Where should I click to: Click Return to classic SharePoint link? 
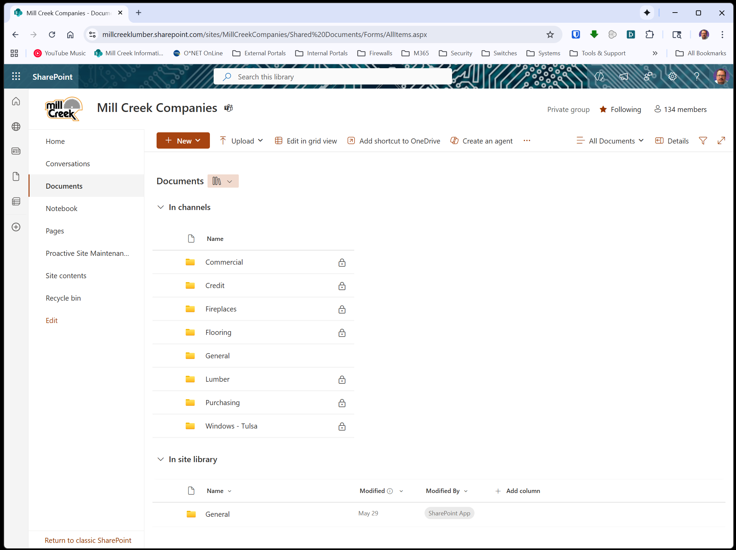tap(88, 540)
